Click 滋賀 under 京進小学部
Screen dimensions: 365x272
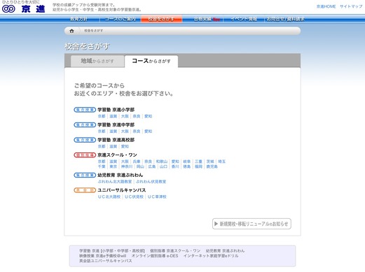pos(113,116)
